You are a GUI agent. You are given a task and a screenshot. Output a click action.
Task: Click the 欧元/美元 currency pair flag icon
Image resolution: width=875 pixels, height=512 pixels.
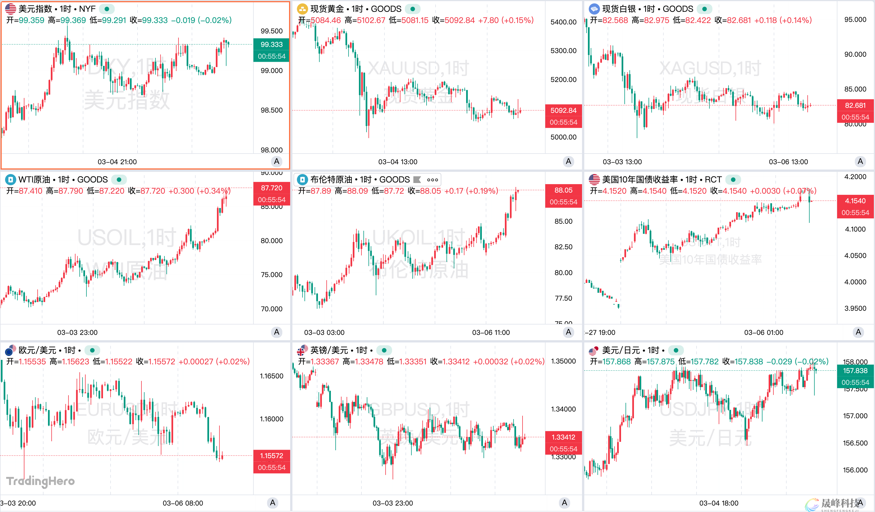tap(10, 350)
